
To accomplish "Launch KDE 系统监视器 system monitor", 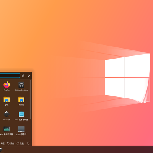I will tap(7, 131).
